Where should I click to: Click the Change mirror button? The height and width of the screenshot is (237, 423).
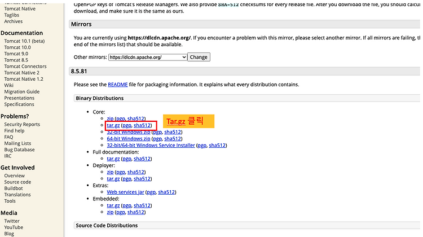point(199,57)
